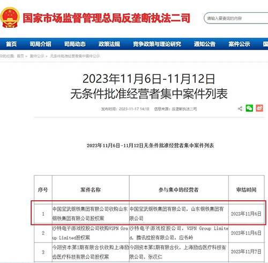Click date cell of the 中国宝武钢铁集团 row

pos(246,214)
